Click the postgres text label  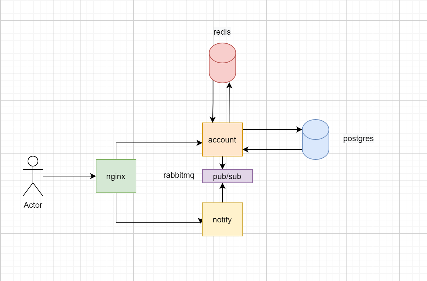[358, 139]
